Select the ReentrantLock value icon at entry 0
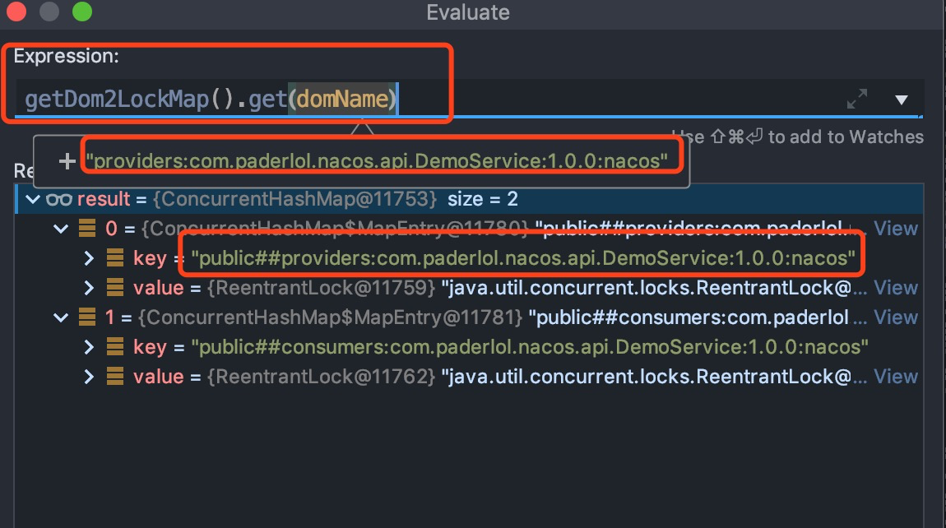 point(114,287)
